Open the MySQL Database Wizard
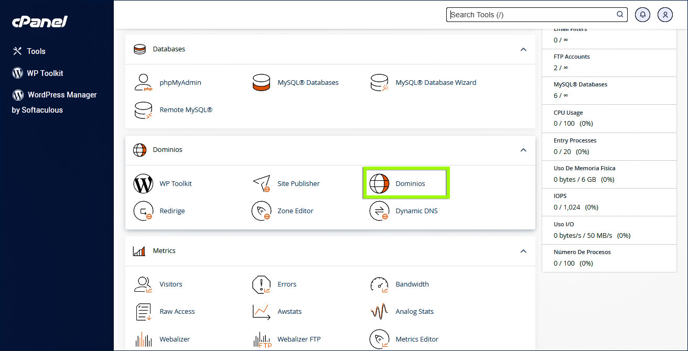This screenshot has width=688, height=351. tap(436, 82)
